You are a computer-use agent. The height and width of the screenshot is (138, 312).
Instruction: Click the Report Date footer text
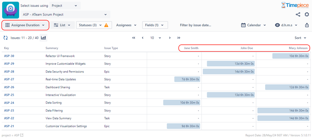(277, 136)
